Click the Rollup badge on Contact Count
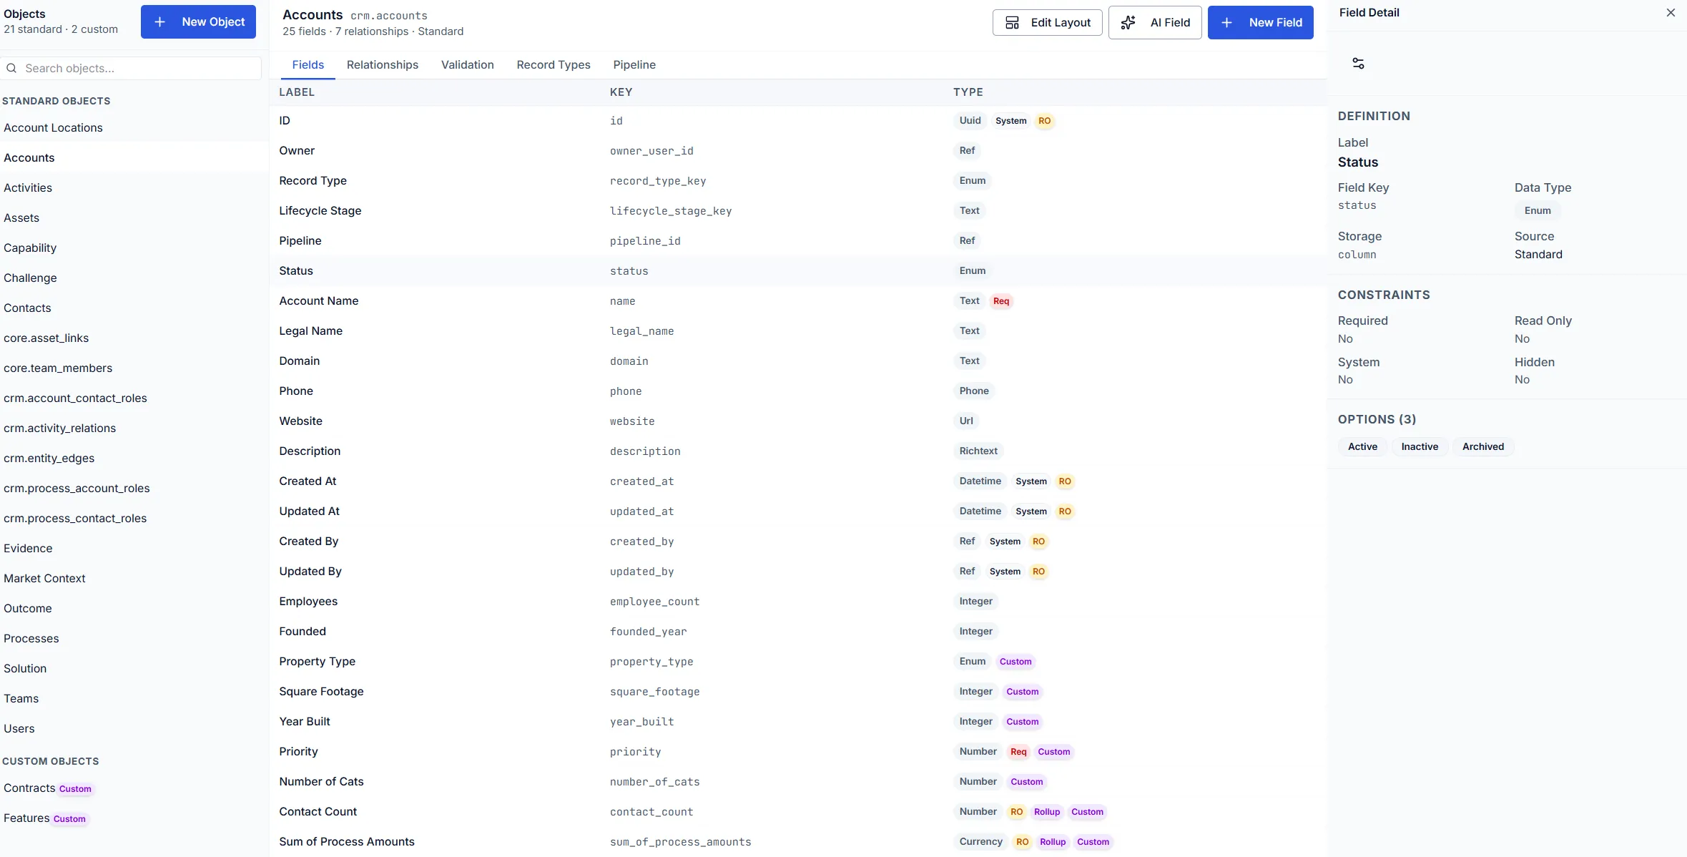 [1046, 812]
